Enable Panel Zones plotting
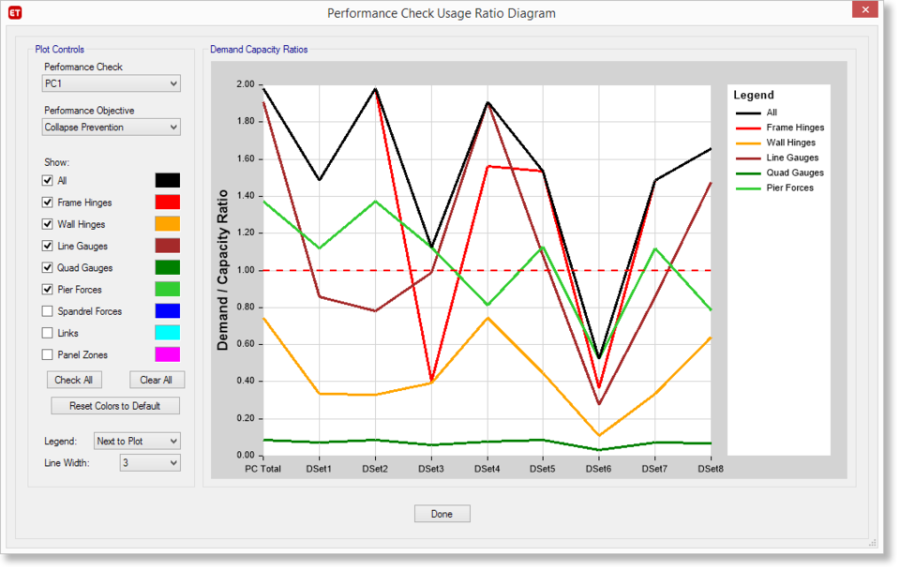 [47, 354]
